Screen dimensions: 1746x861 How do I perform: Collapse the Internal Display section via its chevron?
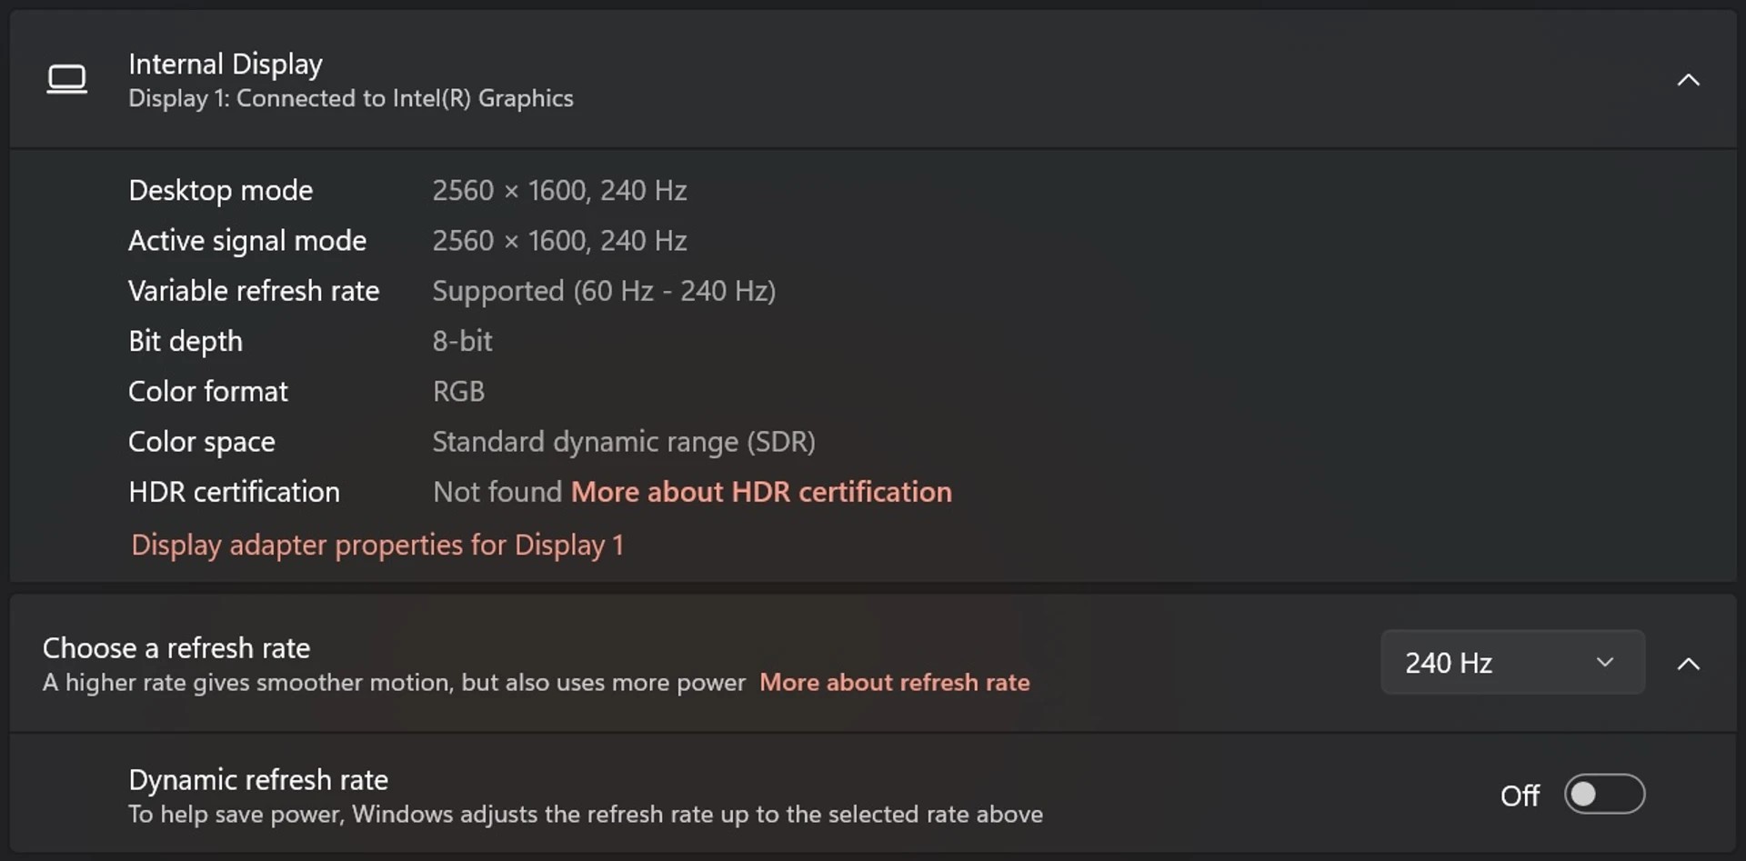(1689, 79)
